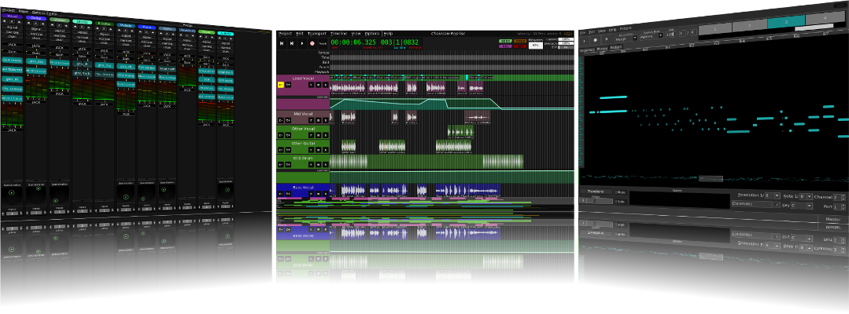Open the Options menu in timeline window
Screen dimensions: 849x314
tap(372, 34)
